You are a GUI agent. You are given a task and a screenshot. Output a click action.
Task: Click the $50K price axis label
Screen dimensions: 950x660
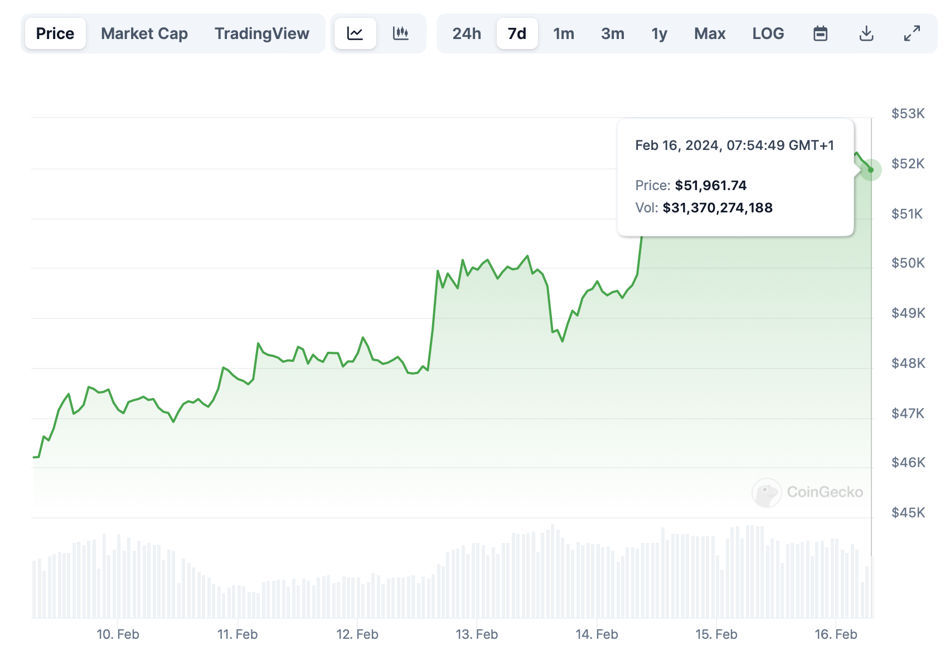pos(908,263)
